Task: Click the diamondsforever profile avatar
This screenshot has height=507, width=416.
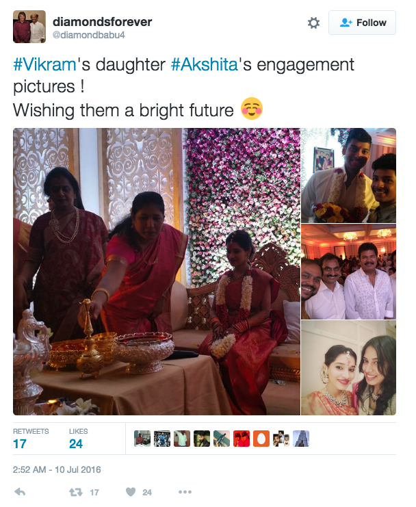Action: [x=29, y=27]
